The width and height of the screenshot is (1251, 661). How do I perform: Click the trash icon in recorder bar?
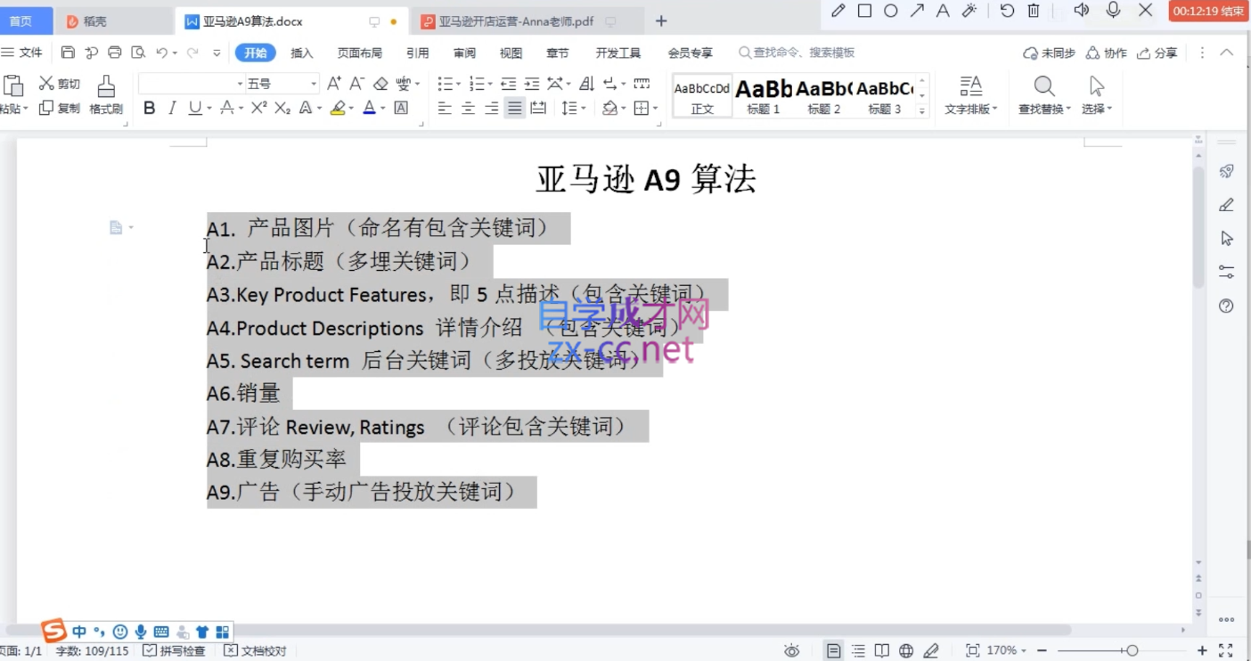[1034, 11]
